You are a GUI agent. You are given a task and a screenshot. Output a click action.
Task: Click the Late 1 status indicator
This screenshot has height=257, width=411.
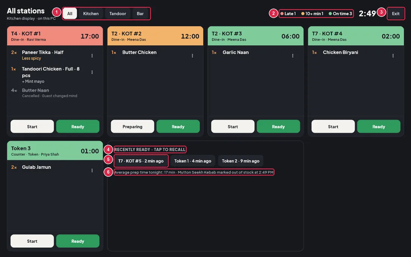tap(288, 13)
